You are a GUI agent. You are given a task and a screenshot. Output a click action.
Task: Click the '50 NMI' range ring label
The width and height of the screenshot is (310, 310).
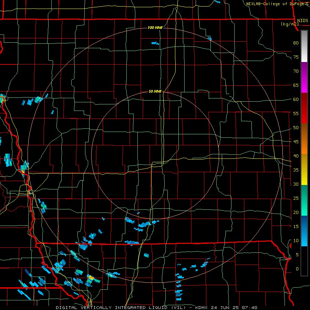[155, 91]
